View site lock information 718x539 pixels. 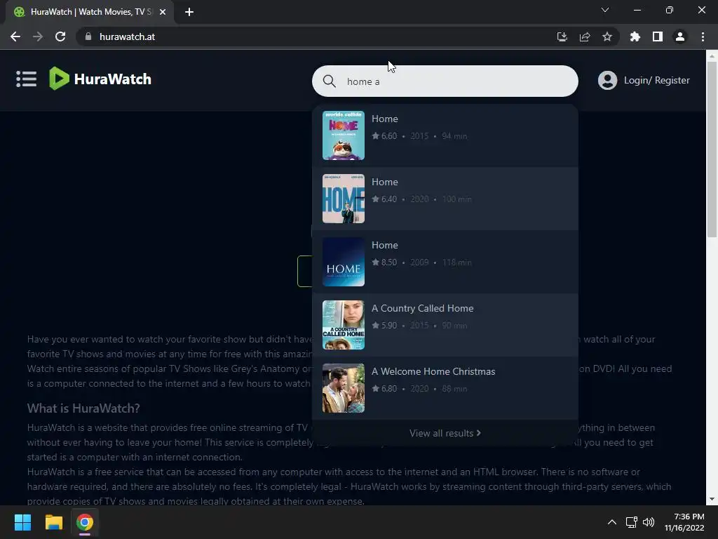pyautogui.click(x=88, y=36)
